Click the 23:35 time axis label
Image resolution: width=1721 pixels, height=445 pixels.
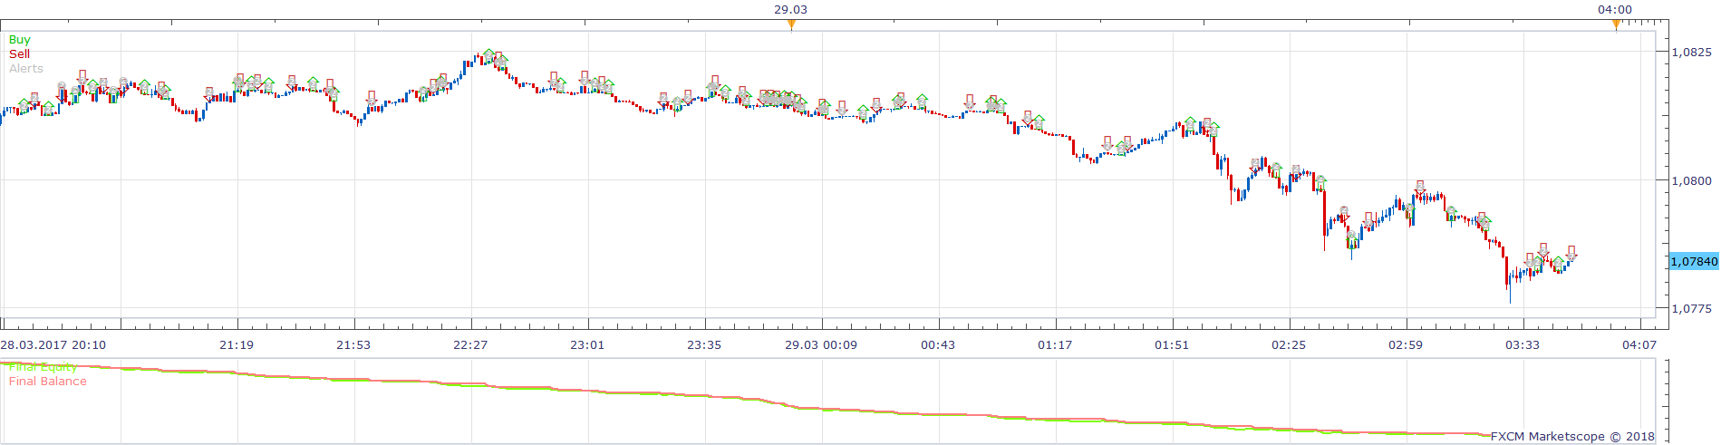[x=704, y=345]
